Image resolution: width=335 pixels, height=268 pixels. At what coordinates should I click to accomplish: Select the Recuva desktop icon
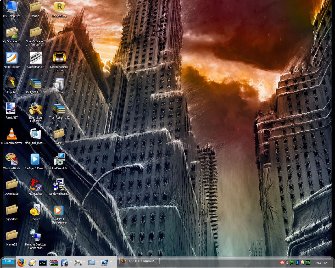click(35, 210)
